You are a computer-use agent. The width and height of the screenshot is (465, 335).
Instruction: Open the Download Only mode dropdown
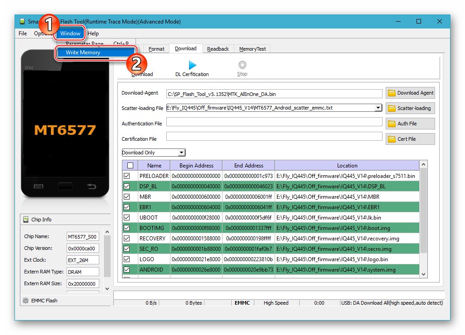180,153
